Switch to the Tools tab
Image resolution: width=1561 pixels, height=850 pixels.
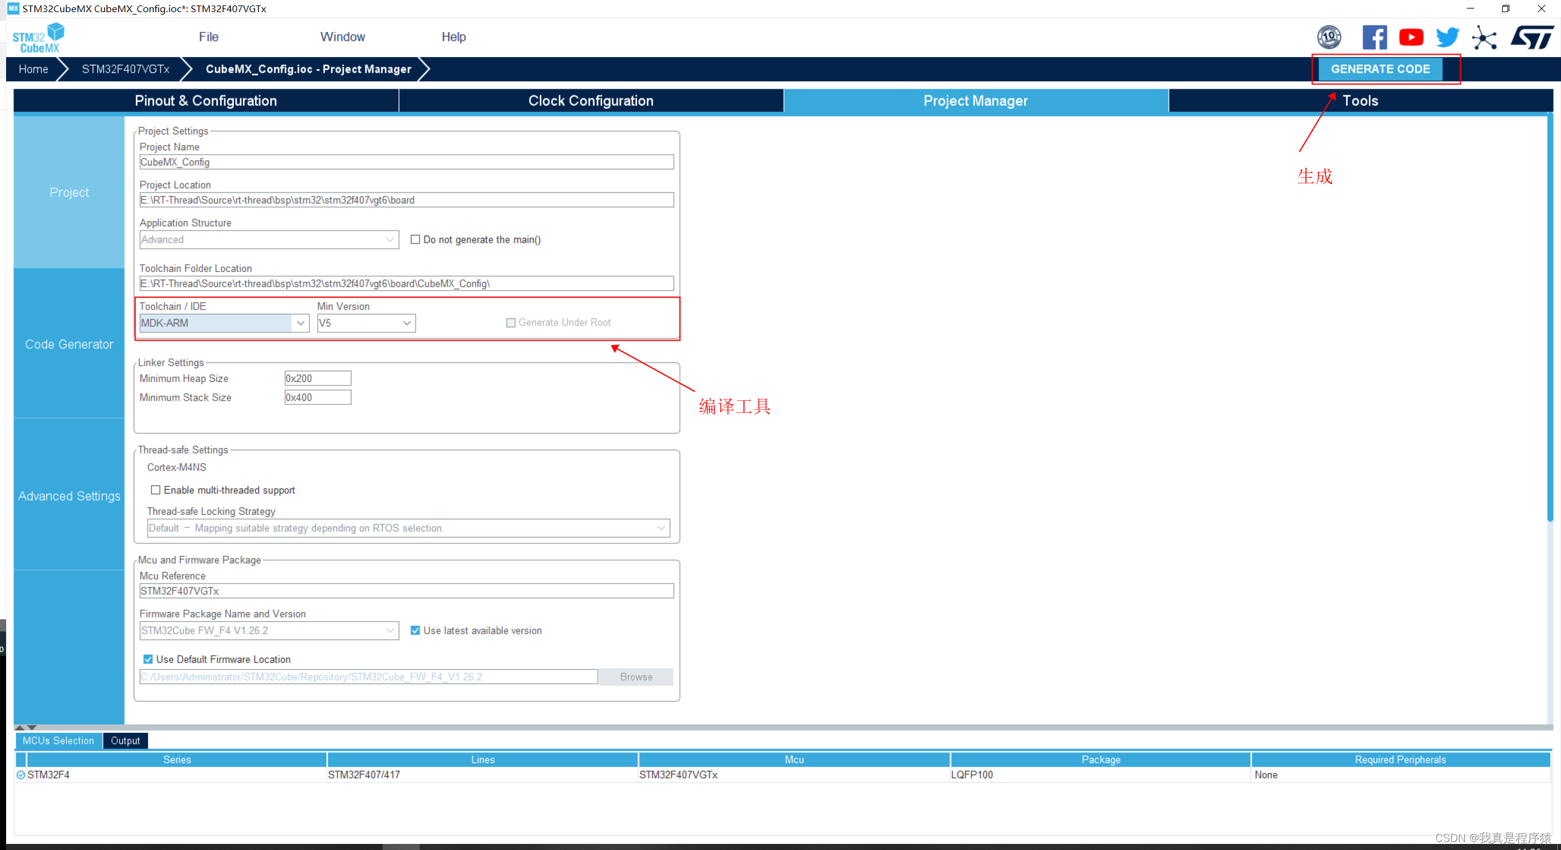[x=1360, y=101]
